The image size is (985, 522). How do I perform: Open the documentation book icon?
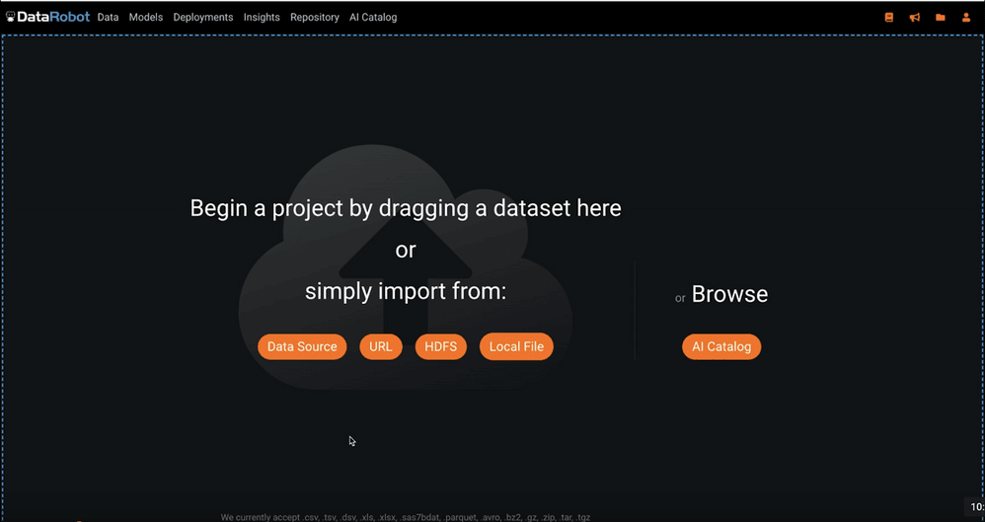point(889,18)
